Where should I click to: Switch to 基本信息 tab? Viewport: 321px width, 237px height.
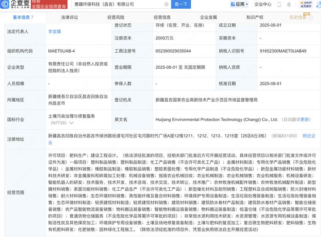pos(23,17)
